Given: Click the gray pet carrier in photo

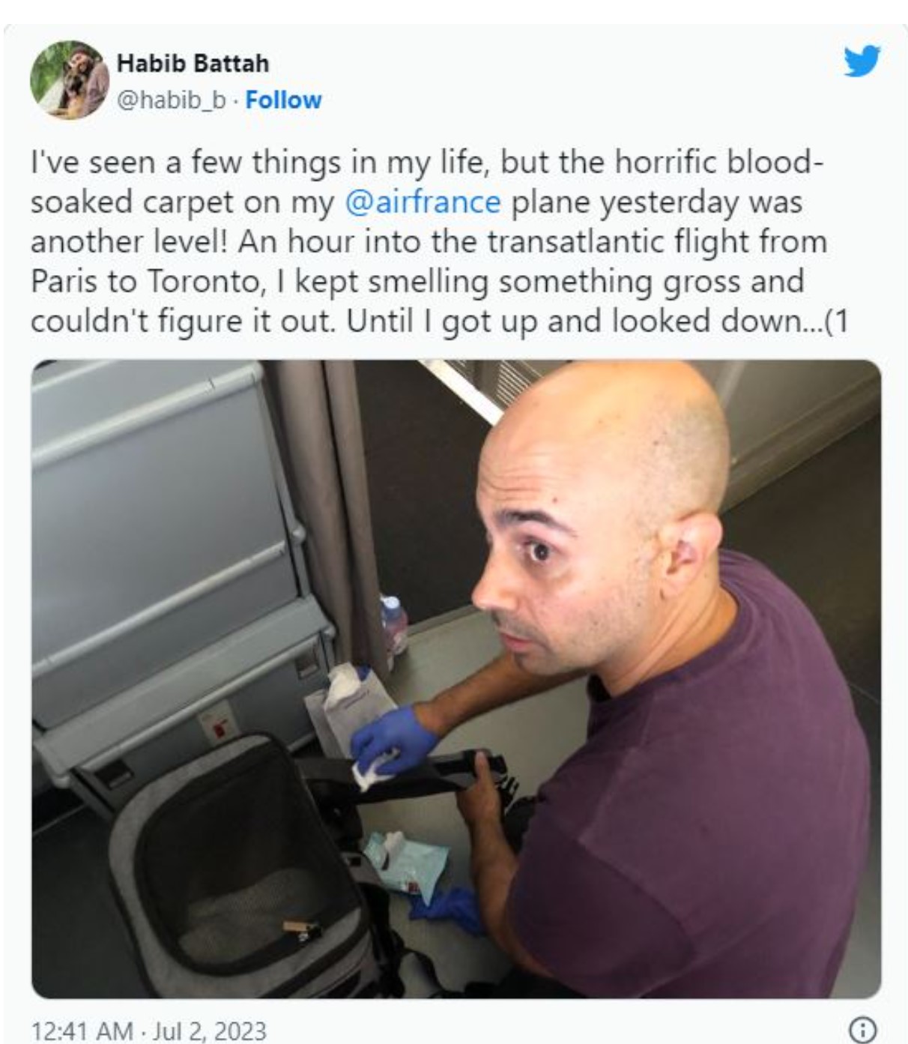Looking at the screenshot, I should 240,869.
